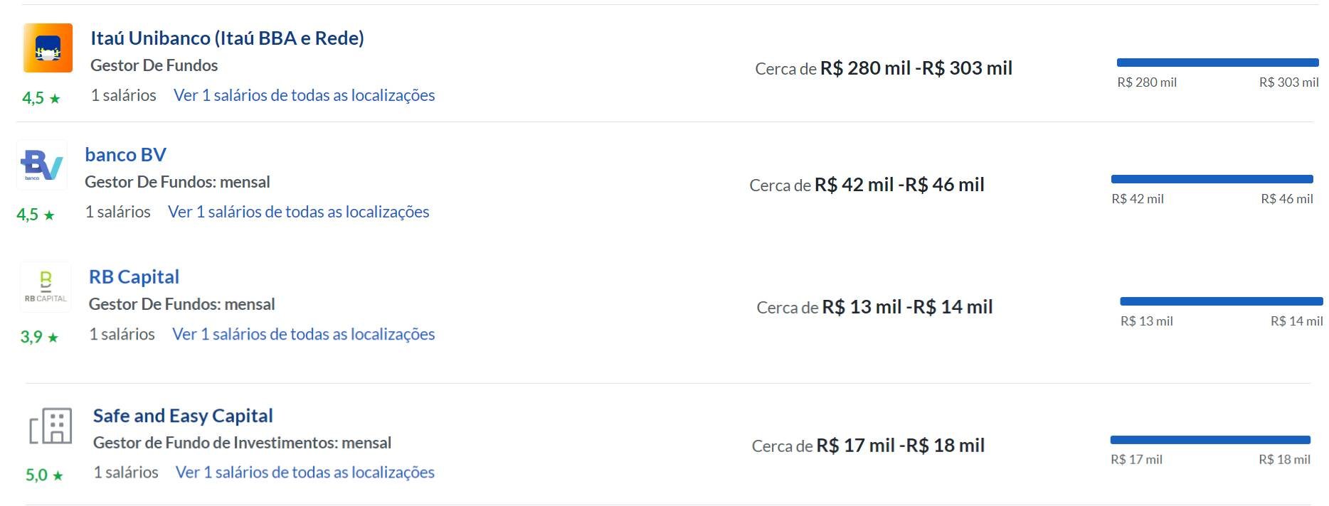
Task: Open the Itaú Unibanco (Itaú BBA e Rede) company link
Action: tap(227, 38)
